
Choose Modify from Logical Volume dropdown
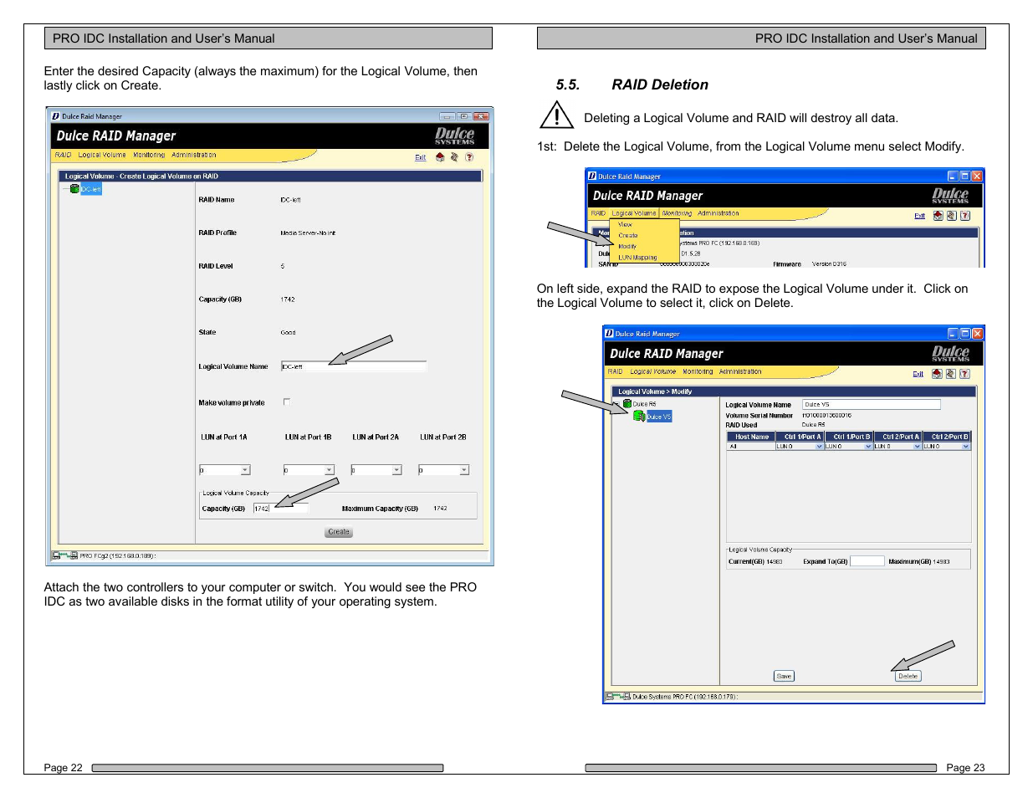627,247
